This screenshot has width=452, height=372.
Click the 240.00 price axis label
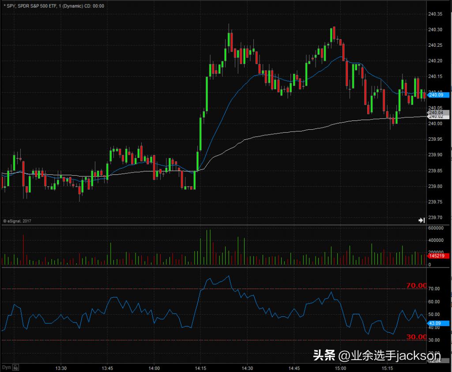pyautogui.click(x=435, y=124)
